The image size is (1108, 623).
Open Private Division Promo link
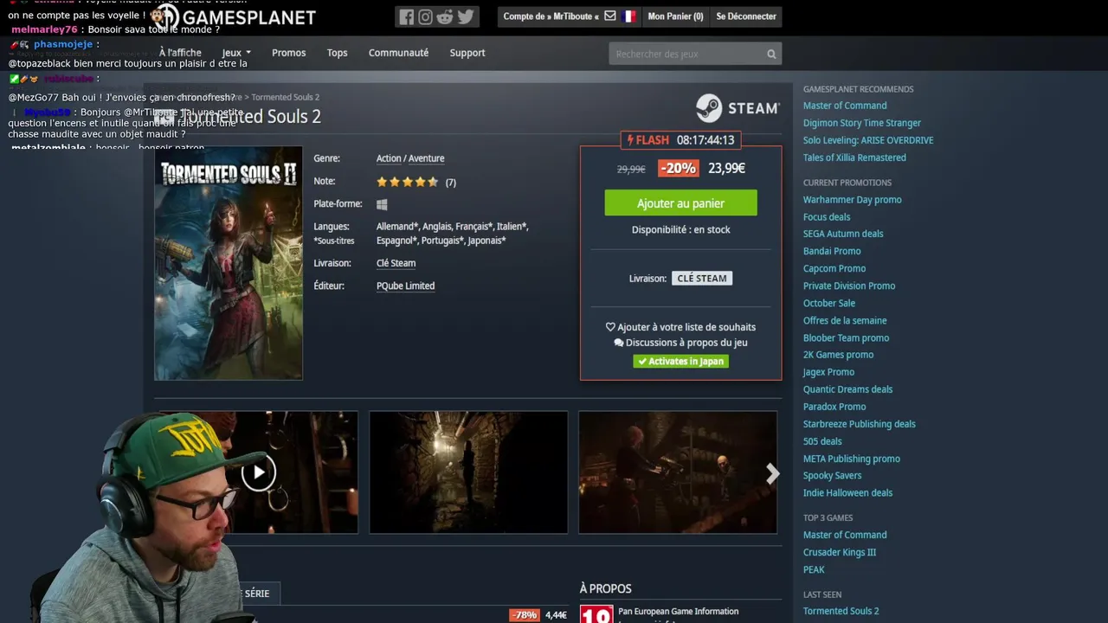coord(849,286)
